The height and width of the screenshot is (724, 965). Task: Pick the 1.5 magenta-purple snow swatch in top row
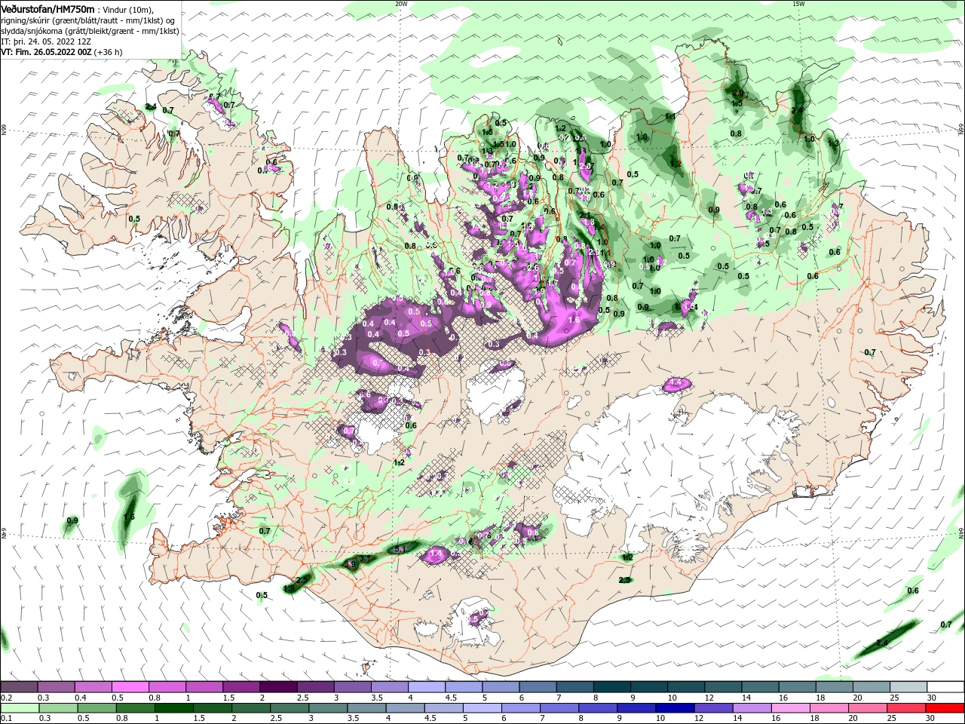coord(240,687)
